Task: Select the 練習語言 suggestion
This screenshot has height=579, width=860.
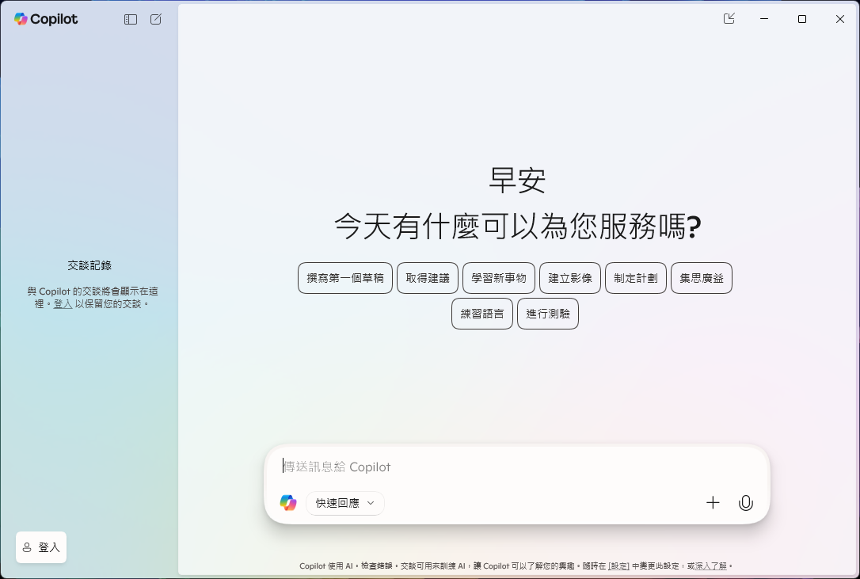Action: (482, 314)
